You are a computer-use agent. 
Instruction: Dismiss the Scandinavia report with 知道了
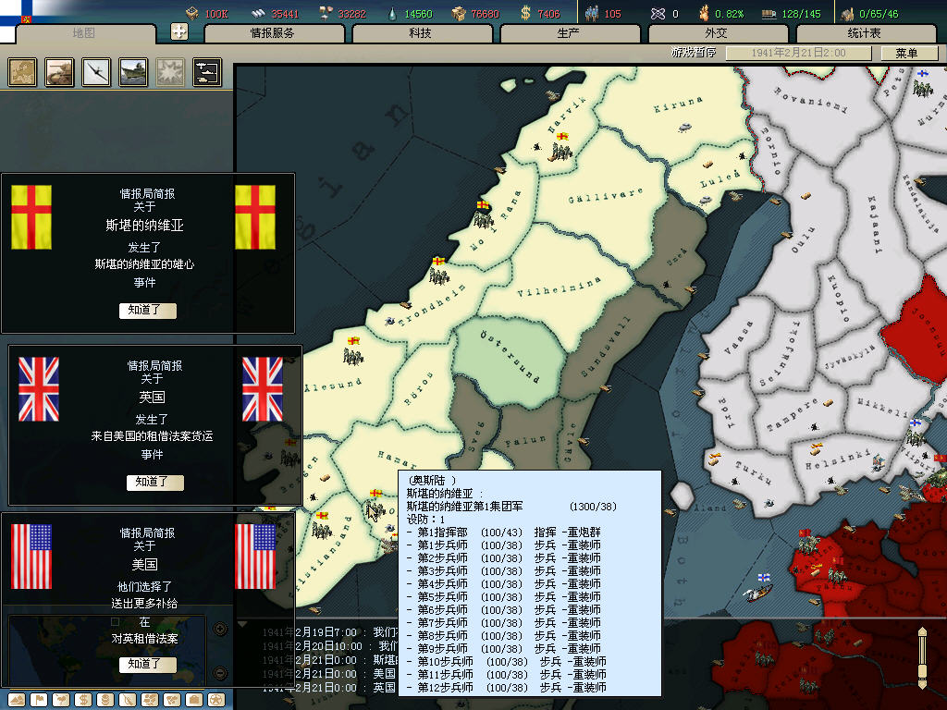(148, 311)
